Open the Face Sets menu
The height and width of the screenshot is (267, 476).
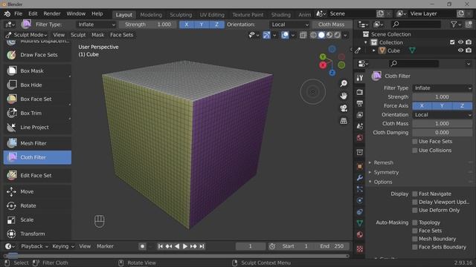[x=121, y=35]
